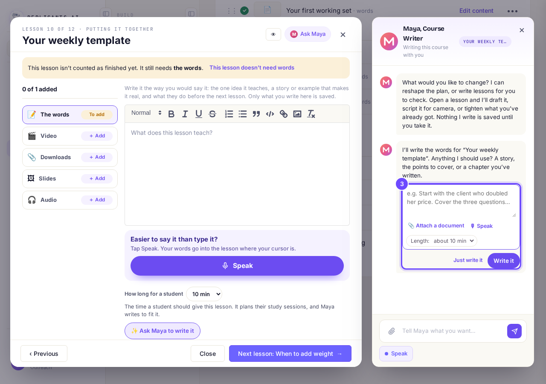Attach a file with the chat paperclip icon

pyautogui.click(x=392, y=331)
